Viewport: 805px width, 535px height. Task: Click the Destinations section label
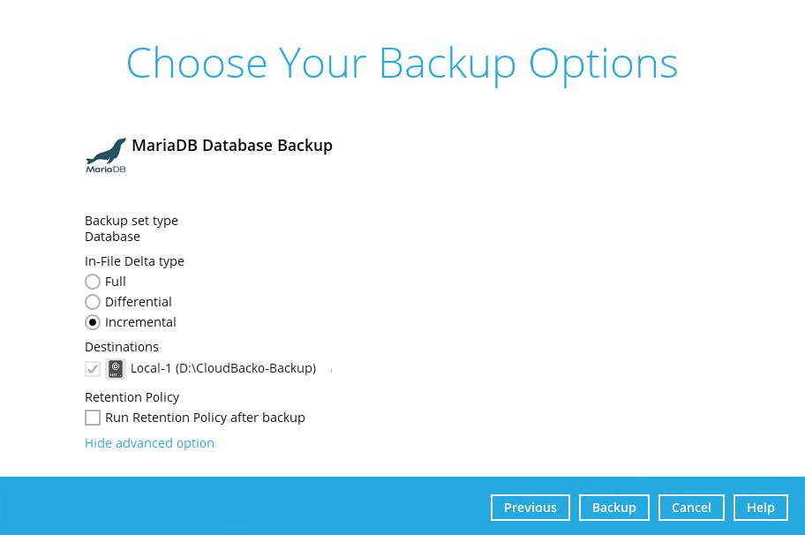[122, 347]
